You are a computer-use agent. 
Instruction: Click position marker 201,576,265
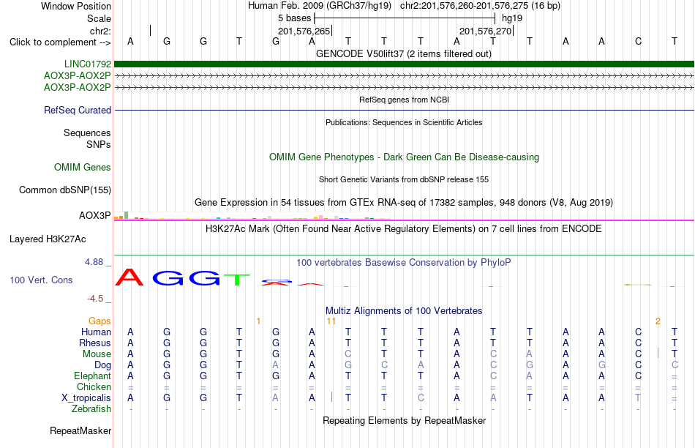[304, 31]
